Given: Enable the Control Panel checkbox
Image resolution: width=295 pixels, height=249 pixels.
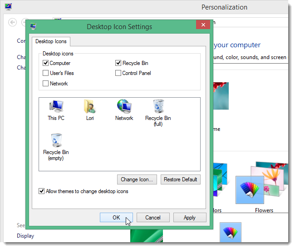Looking at the screenshot, I should click(x=118, y=73).
